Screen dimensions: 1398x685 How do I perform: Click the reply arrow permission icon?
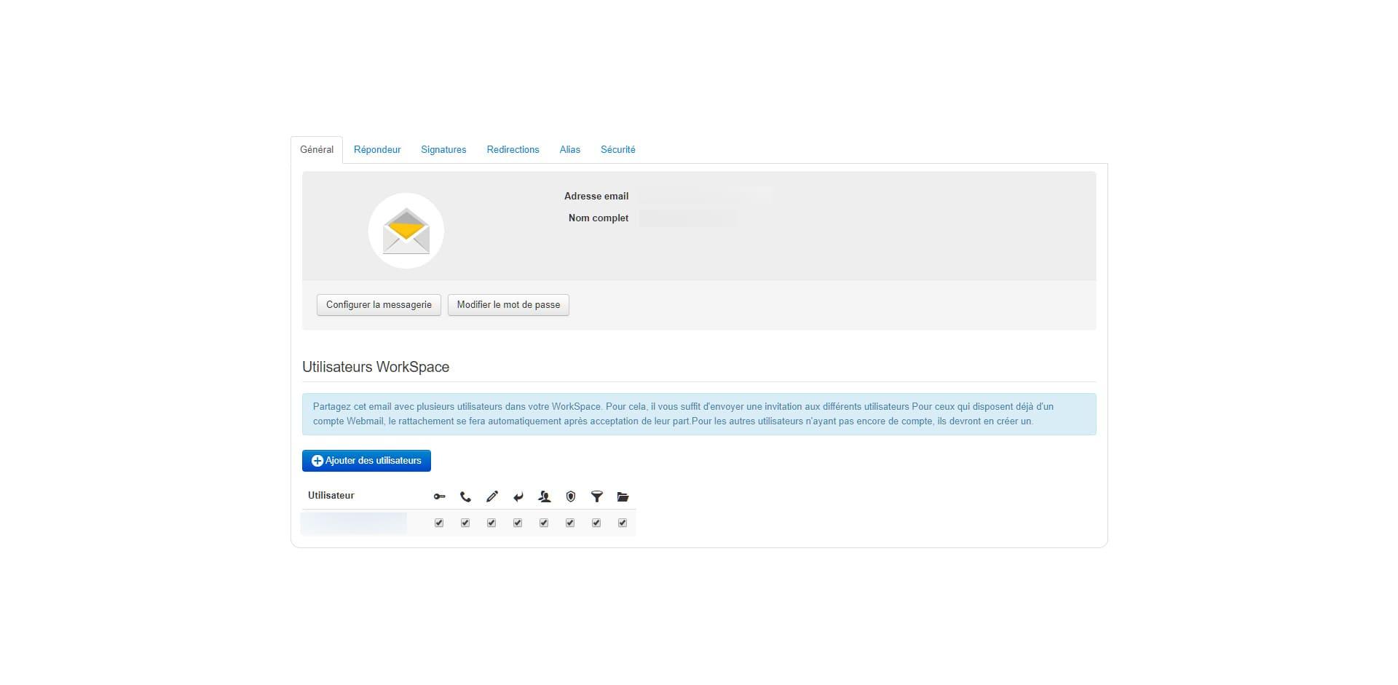point(518,496)
